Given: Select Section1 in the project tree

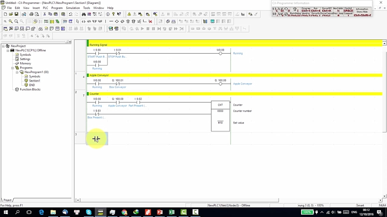Looking at the screenshot, I should (34, 81).
